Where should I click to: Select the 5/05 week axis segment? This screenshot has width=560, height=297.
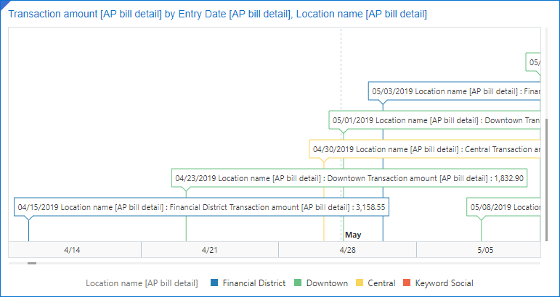click(x=484, y=249)
